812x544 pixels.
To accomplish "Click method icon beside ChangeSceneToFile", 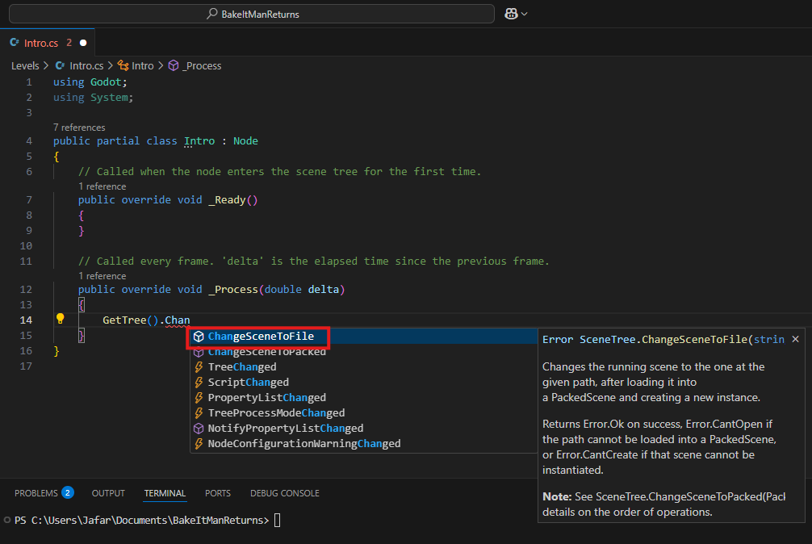I will click(199, 337).
